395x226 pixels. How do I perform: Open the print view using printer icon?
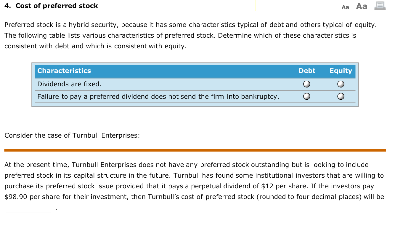click(380, 6)
